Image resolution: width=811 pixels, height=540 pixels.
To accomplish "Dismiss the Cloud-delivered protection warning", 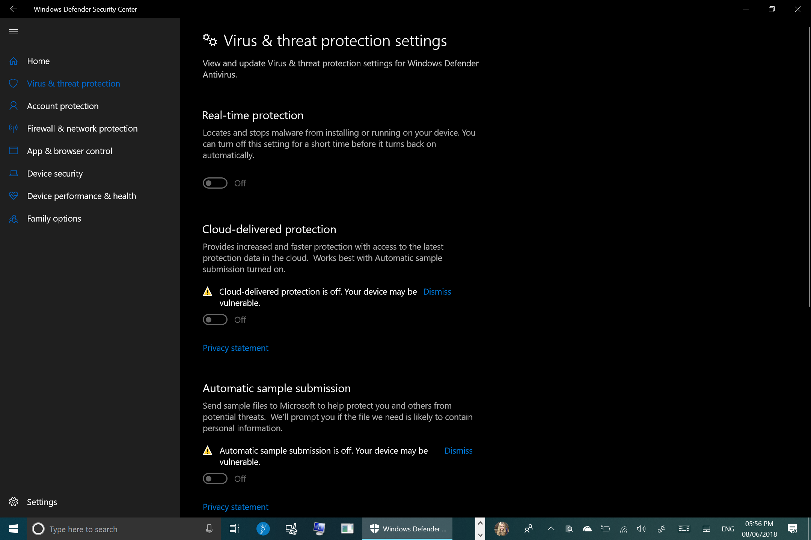I will tap(437, 292).
